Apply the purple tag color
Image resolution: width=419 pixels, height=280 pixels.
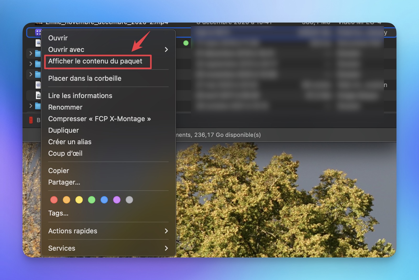pyautogui.click(x=117, y=200)
